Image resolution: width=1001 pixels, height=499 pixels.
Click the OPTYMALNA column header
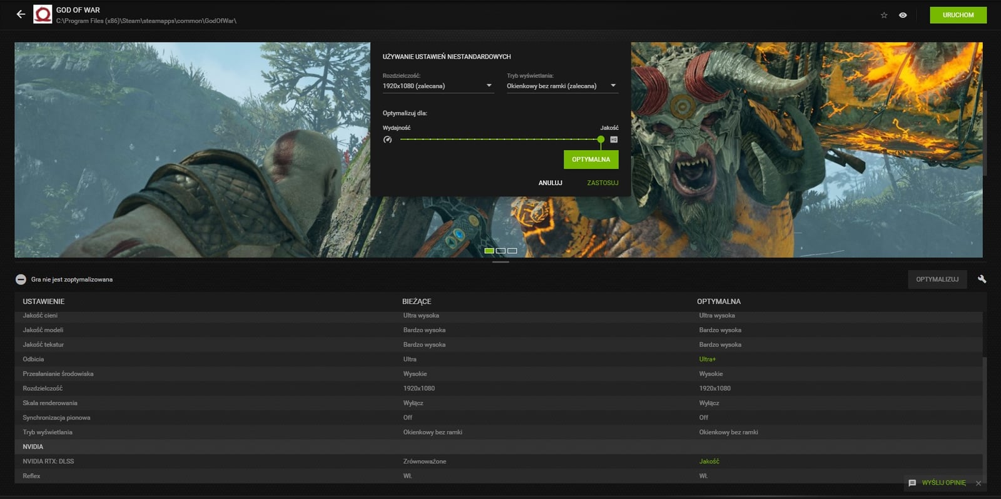pyautogui.click(x=719, y=301)
